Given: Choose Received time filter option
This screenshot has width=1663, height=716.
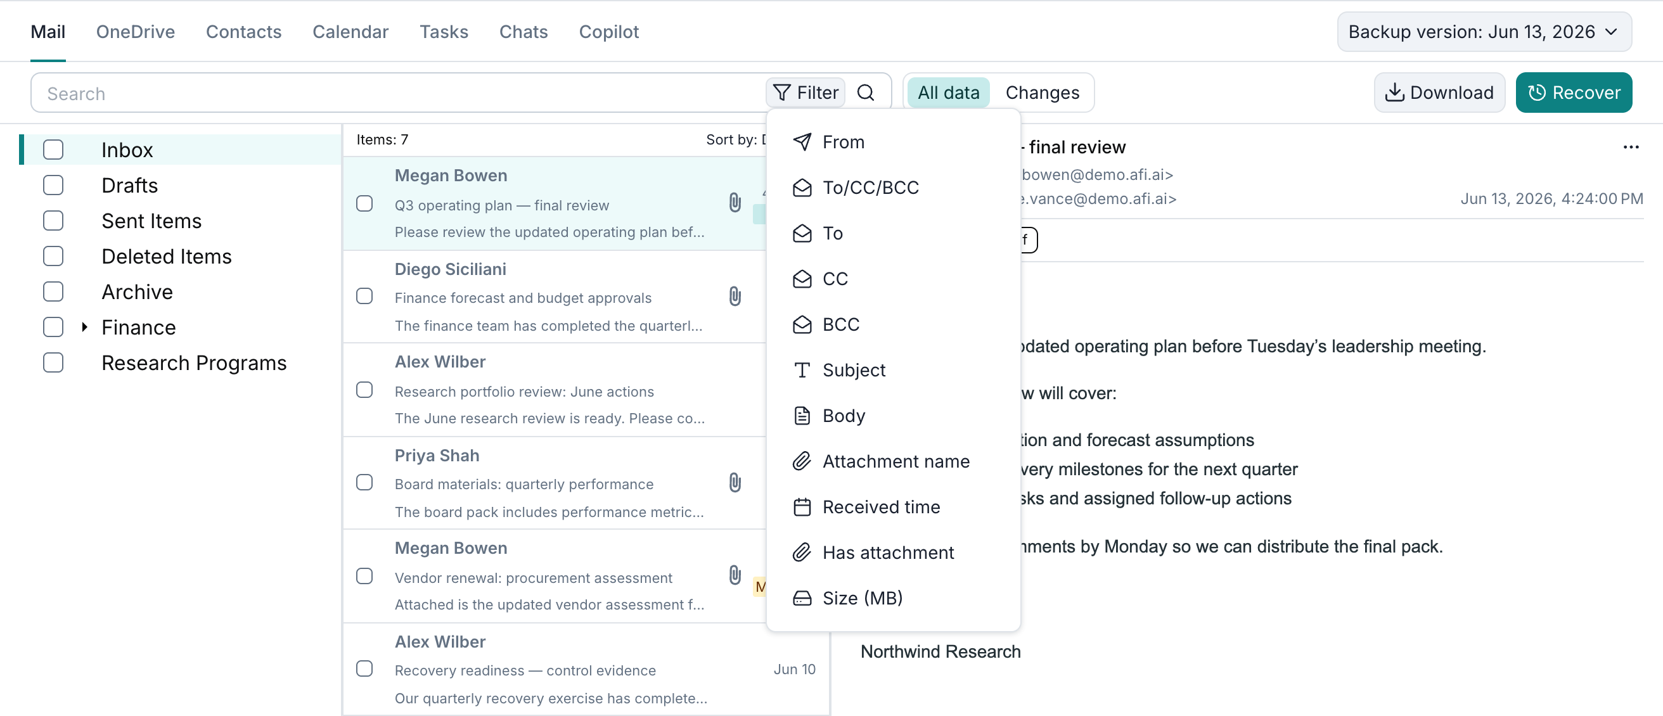Looking at the screenshot, I should [x=894, y=507].
